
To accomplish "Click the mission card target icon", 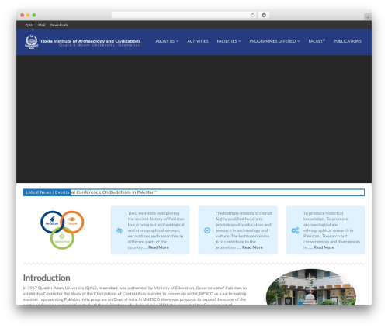I will (x=207, y=230).
